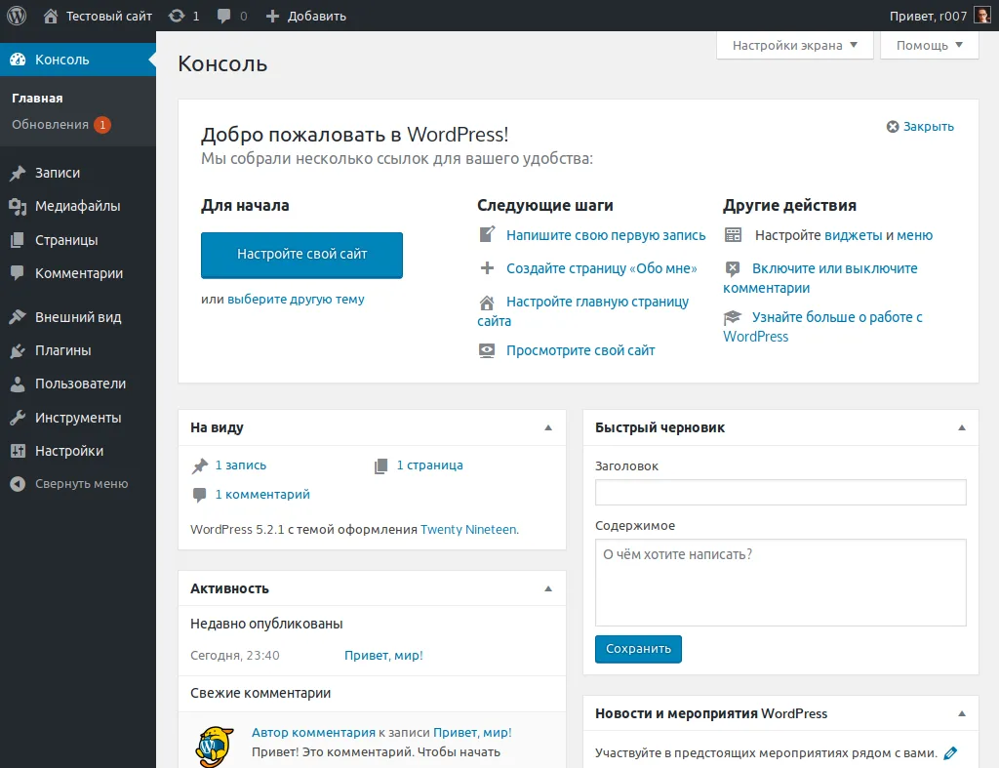Expand the Настройки экрана dropdown
Viewport: 999px width, 768px height.
click(x=794, y=45)
